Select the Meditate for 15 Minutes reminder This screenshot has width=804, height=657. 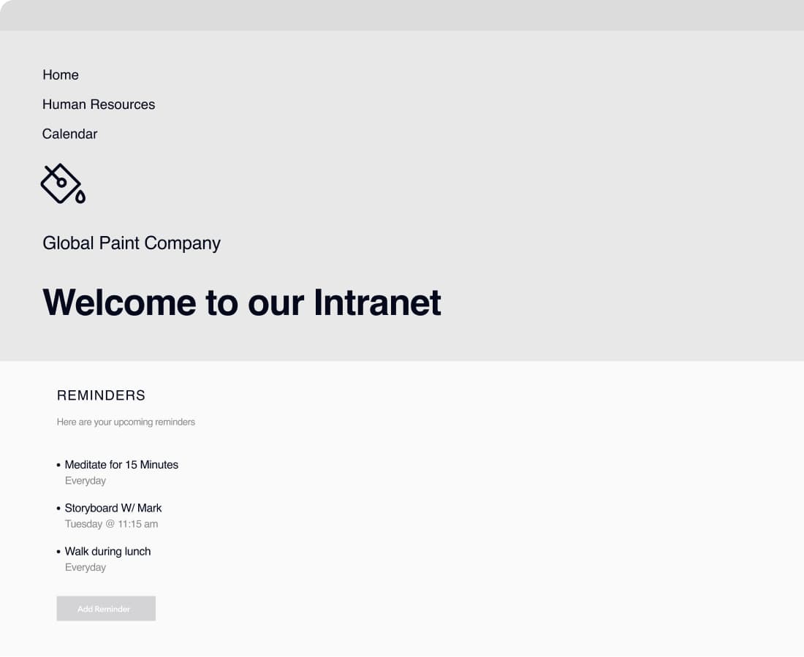click(121, 465)
